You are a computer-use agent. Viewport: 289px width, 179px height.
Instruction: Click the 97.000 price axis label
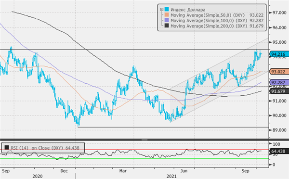(279, 13)
